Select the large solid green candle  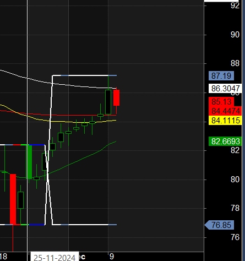coord(29,162)
